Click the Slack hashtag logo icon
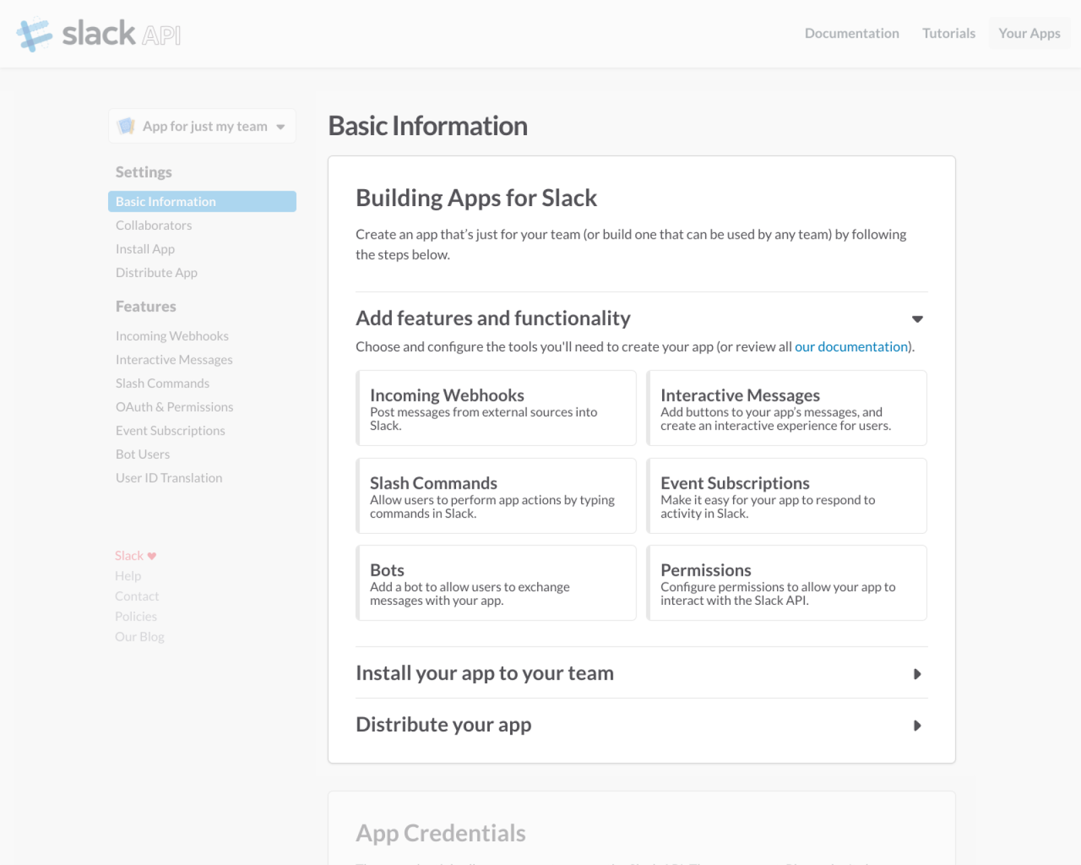The height and width of the screenshot is (865, 1081). pyautogui.click(x=34, y=34)
